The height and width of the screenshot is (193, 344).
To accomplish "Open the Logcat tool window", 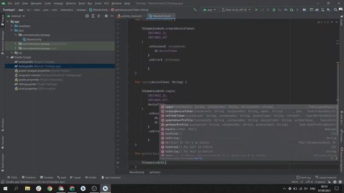I will click(75, 177).
